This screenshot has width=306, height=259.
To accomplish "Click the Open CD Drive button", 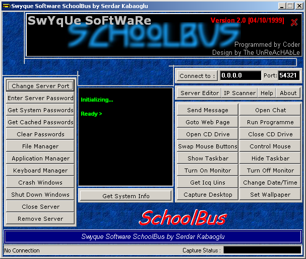I will point(208,134).
